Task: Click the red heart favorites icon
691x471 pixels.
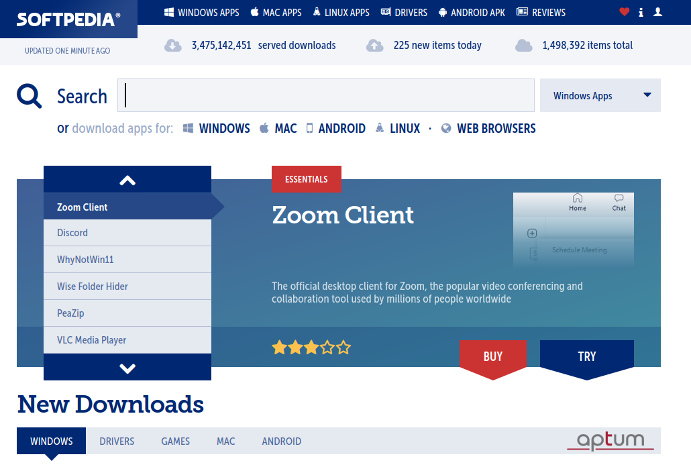Action: [624, 12]
